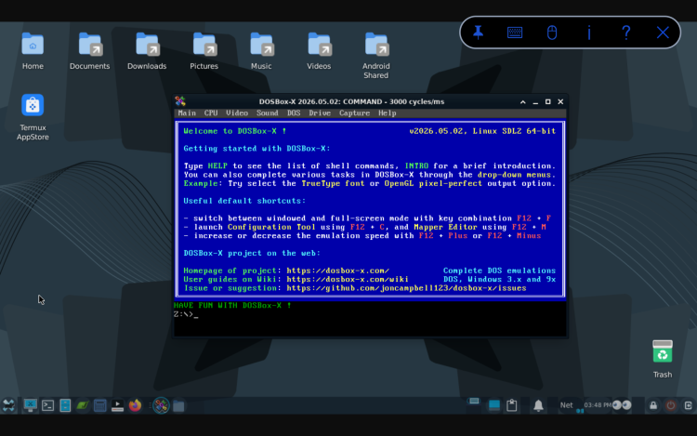Image resolution: width=697 pixels, height=436 pixels.
Task: Open the calculator from the taskbar
Action: pyautogui.click(x=100, y=405)
